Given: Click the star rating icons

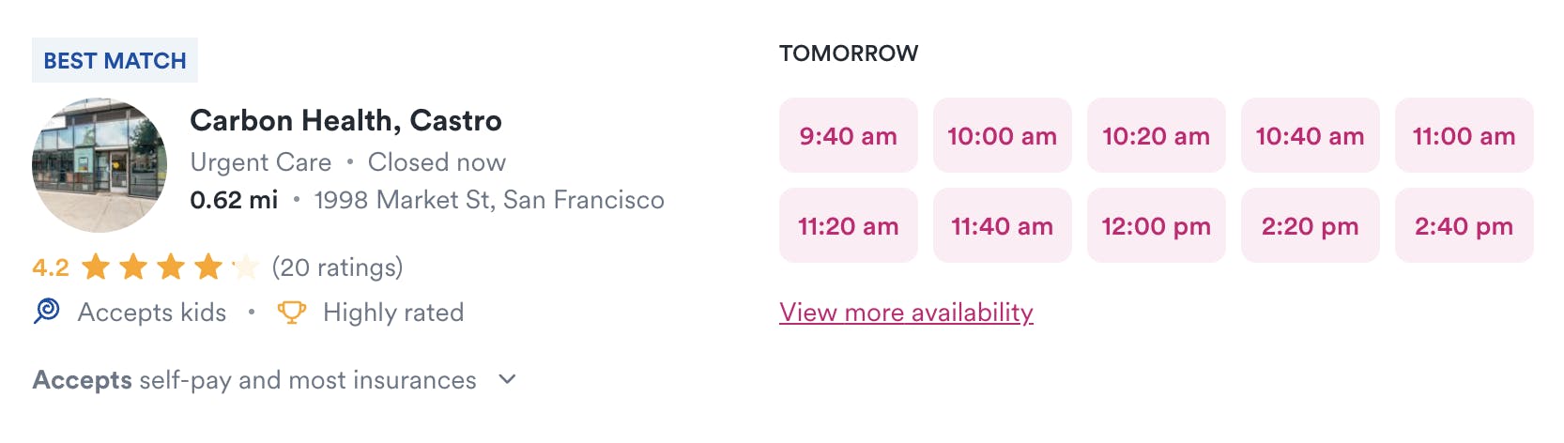Looking at the screenshot, I should pyautogui.click(x=169, y=267).
